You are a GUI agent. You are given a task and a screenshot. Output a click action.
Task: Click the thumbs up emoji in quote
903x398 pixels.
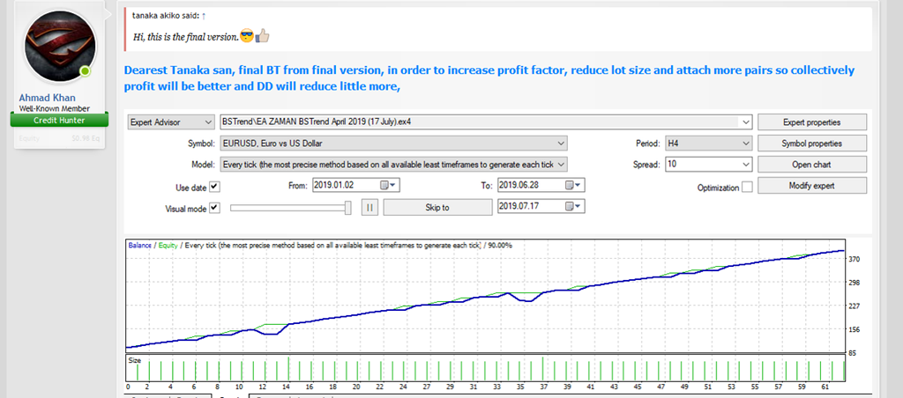pos(263,36)
